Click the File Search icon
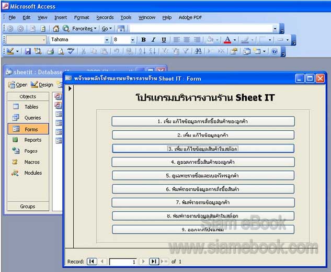 38,51
